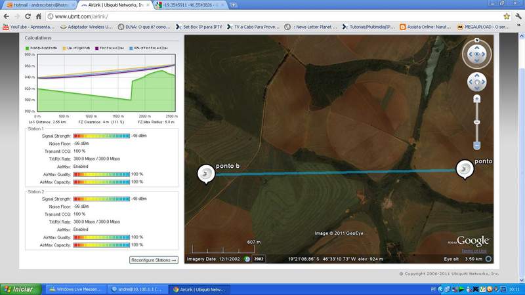Image resolution: width=525 pixels, height=295 pixels.
Task: Open the MEGAUPLOAD bookmark
Action: (x=484, y=27)
